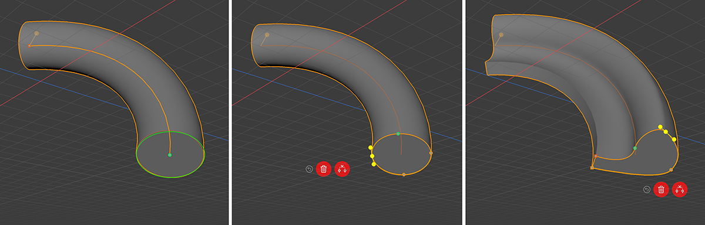Image resolution: width=705 pixels, height=225 pixels.
Task: Click the grey undo reset icon in right panel
Action: [647, 189]
